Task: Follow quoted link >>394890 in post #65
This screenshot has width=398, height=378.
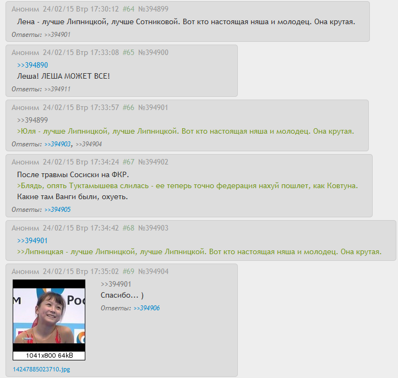Action: 32,65
